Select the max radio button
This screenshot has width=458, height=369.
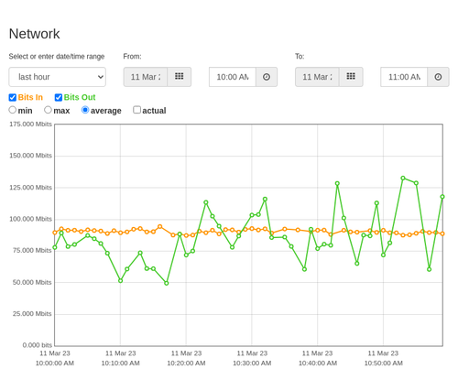(48, 110)
